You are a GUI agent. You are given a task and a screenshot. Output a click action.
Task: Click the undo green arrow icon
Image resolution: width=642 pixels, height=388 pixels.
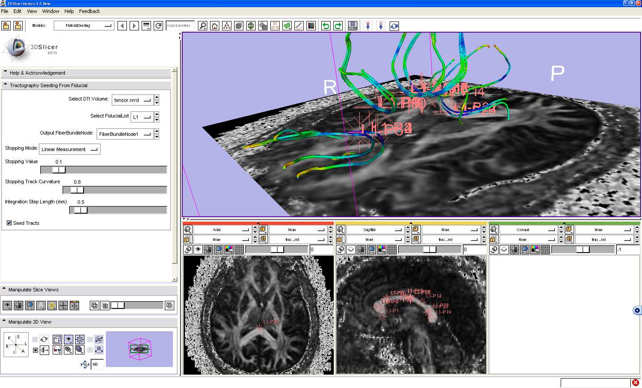(x=326, y=26)
